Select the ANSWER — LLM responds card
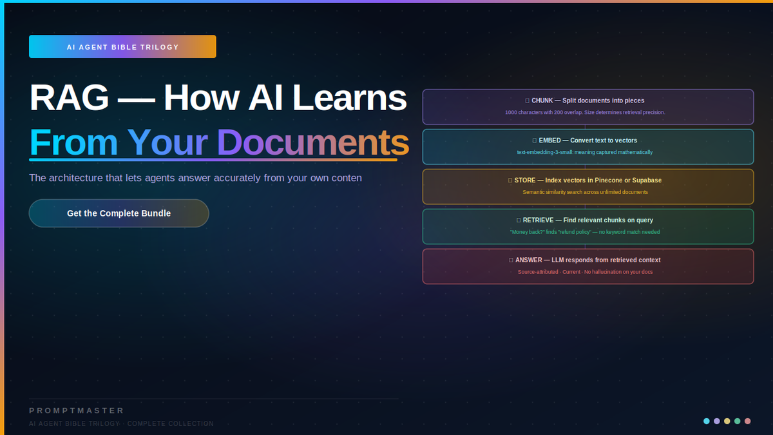 point(588,267)
